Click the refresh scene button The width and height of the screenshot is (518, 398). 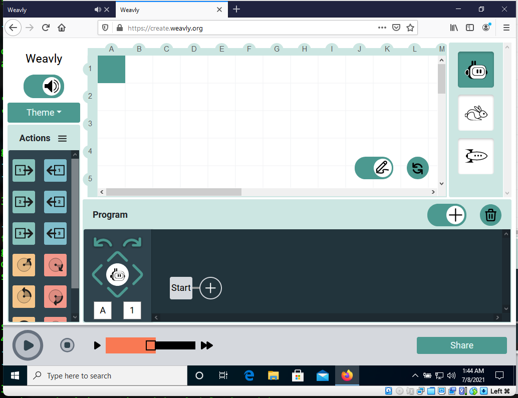coord(417,168)
